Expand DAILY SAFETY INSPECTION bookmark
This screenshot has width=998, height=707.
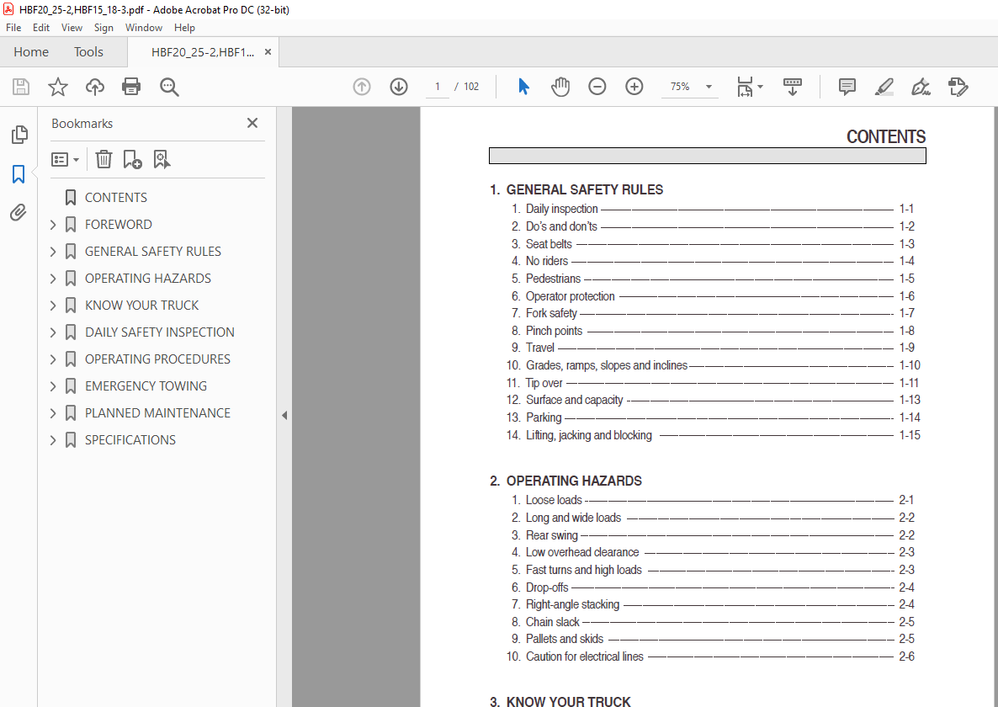pyautogui.click(x=54, y=332)
